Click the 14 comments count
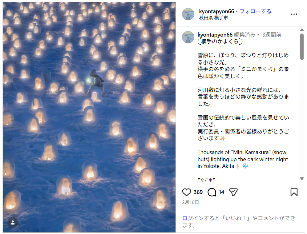The height and width of the screenshot is (234, 307). coord(221,192)
